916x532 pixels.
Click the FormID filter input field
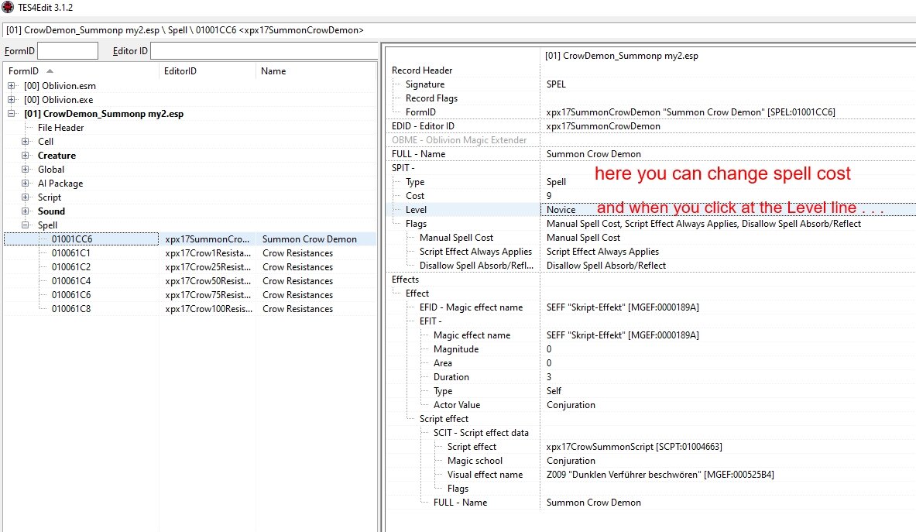(x=67, y=51)
